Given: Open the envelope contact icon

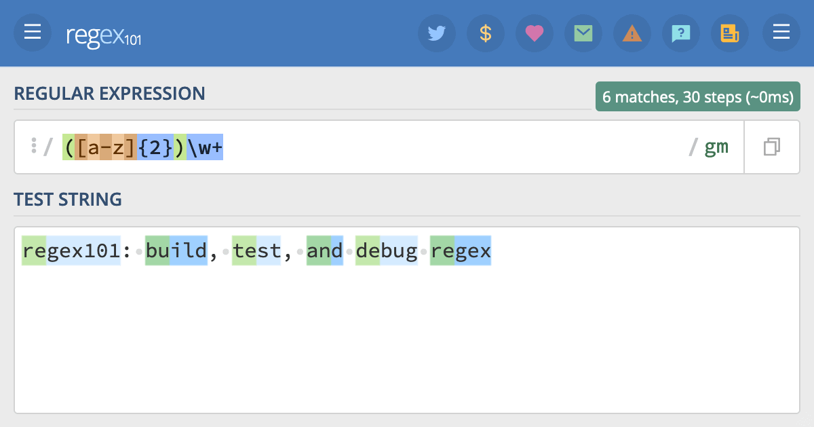Looking at the screenshot, I should click(583, 33).
